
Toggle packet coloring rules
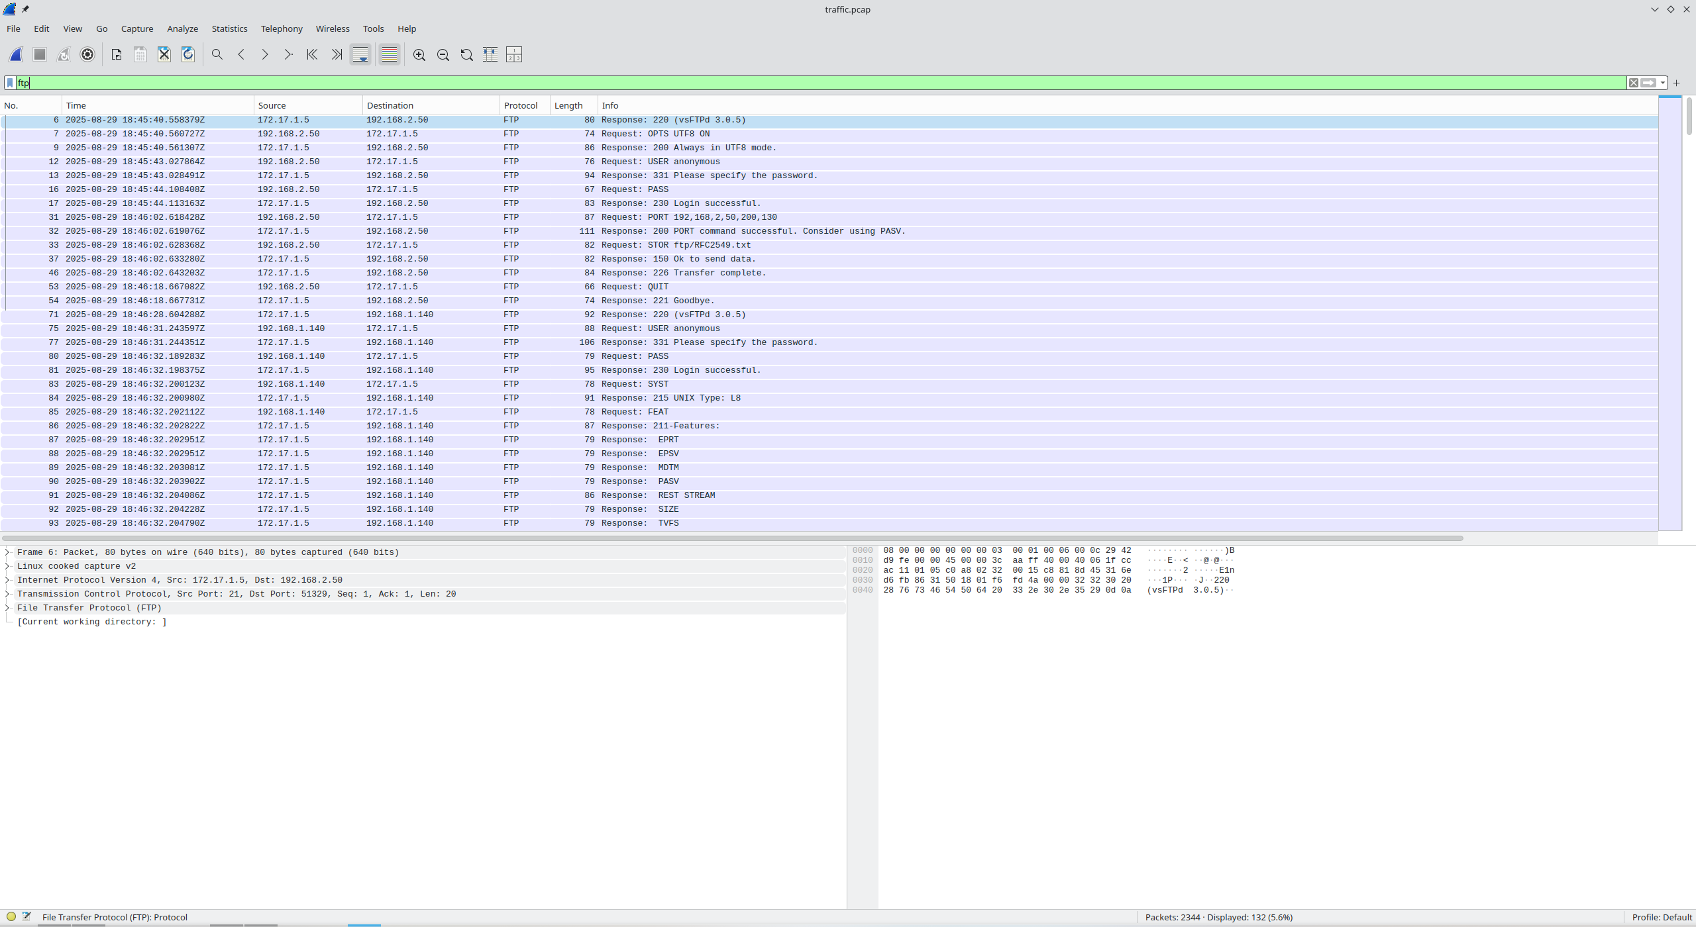pos(390,55)
